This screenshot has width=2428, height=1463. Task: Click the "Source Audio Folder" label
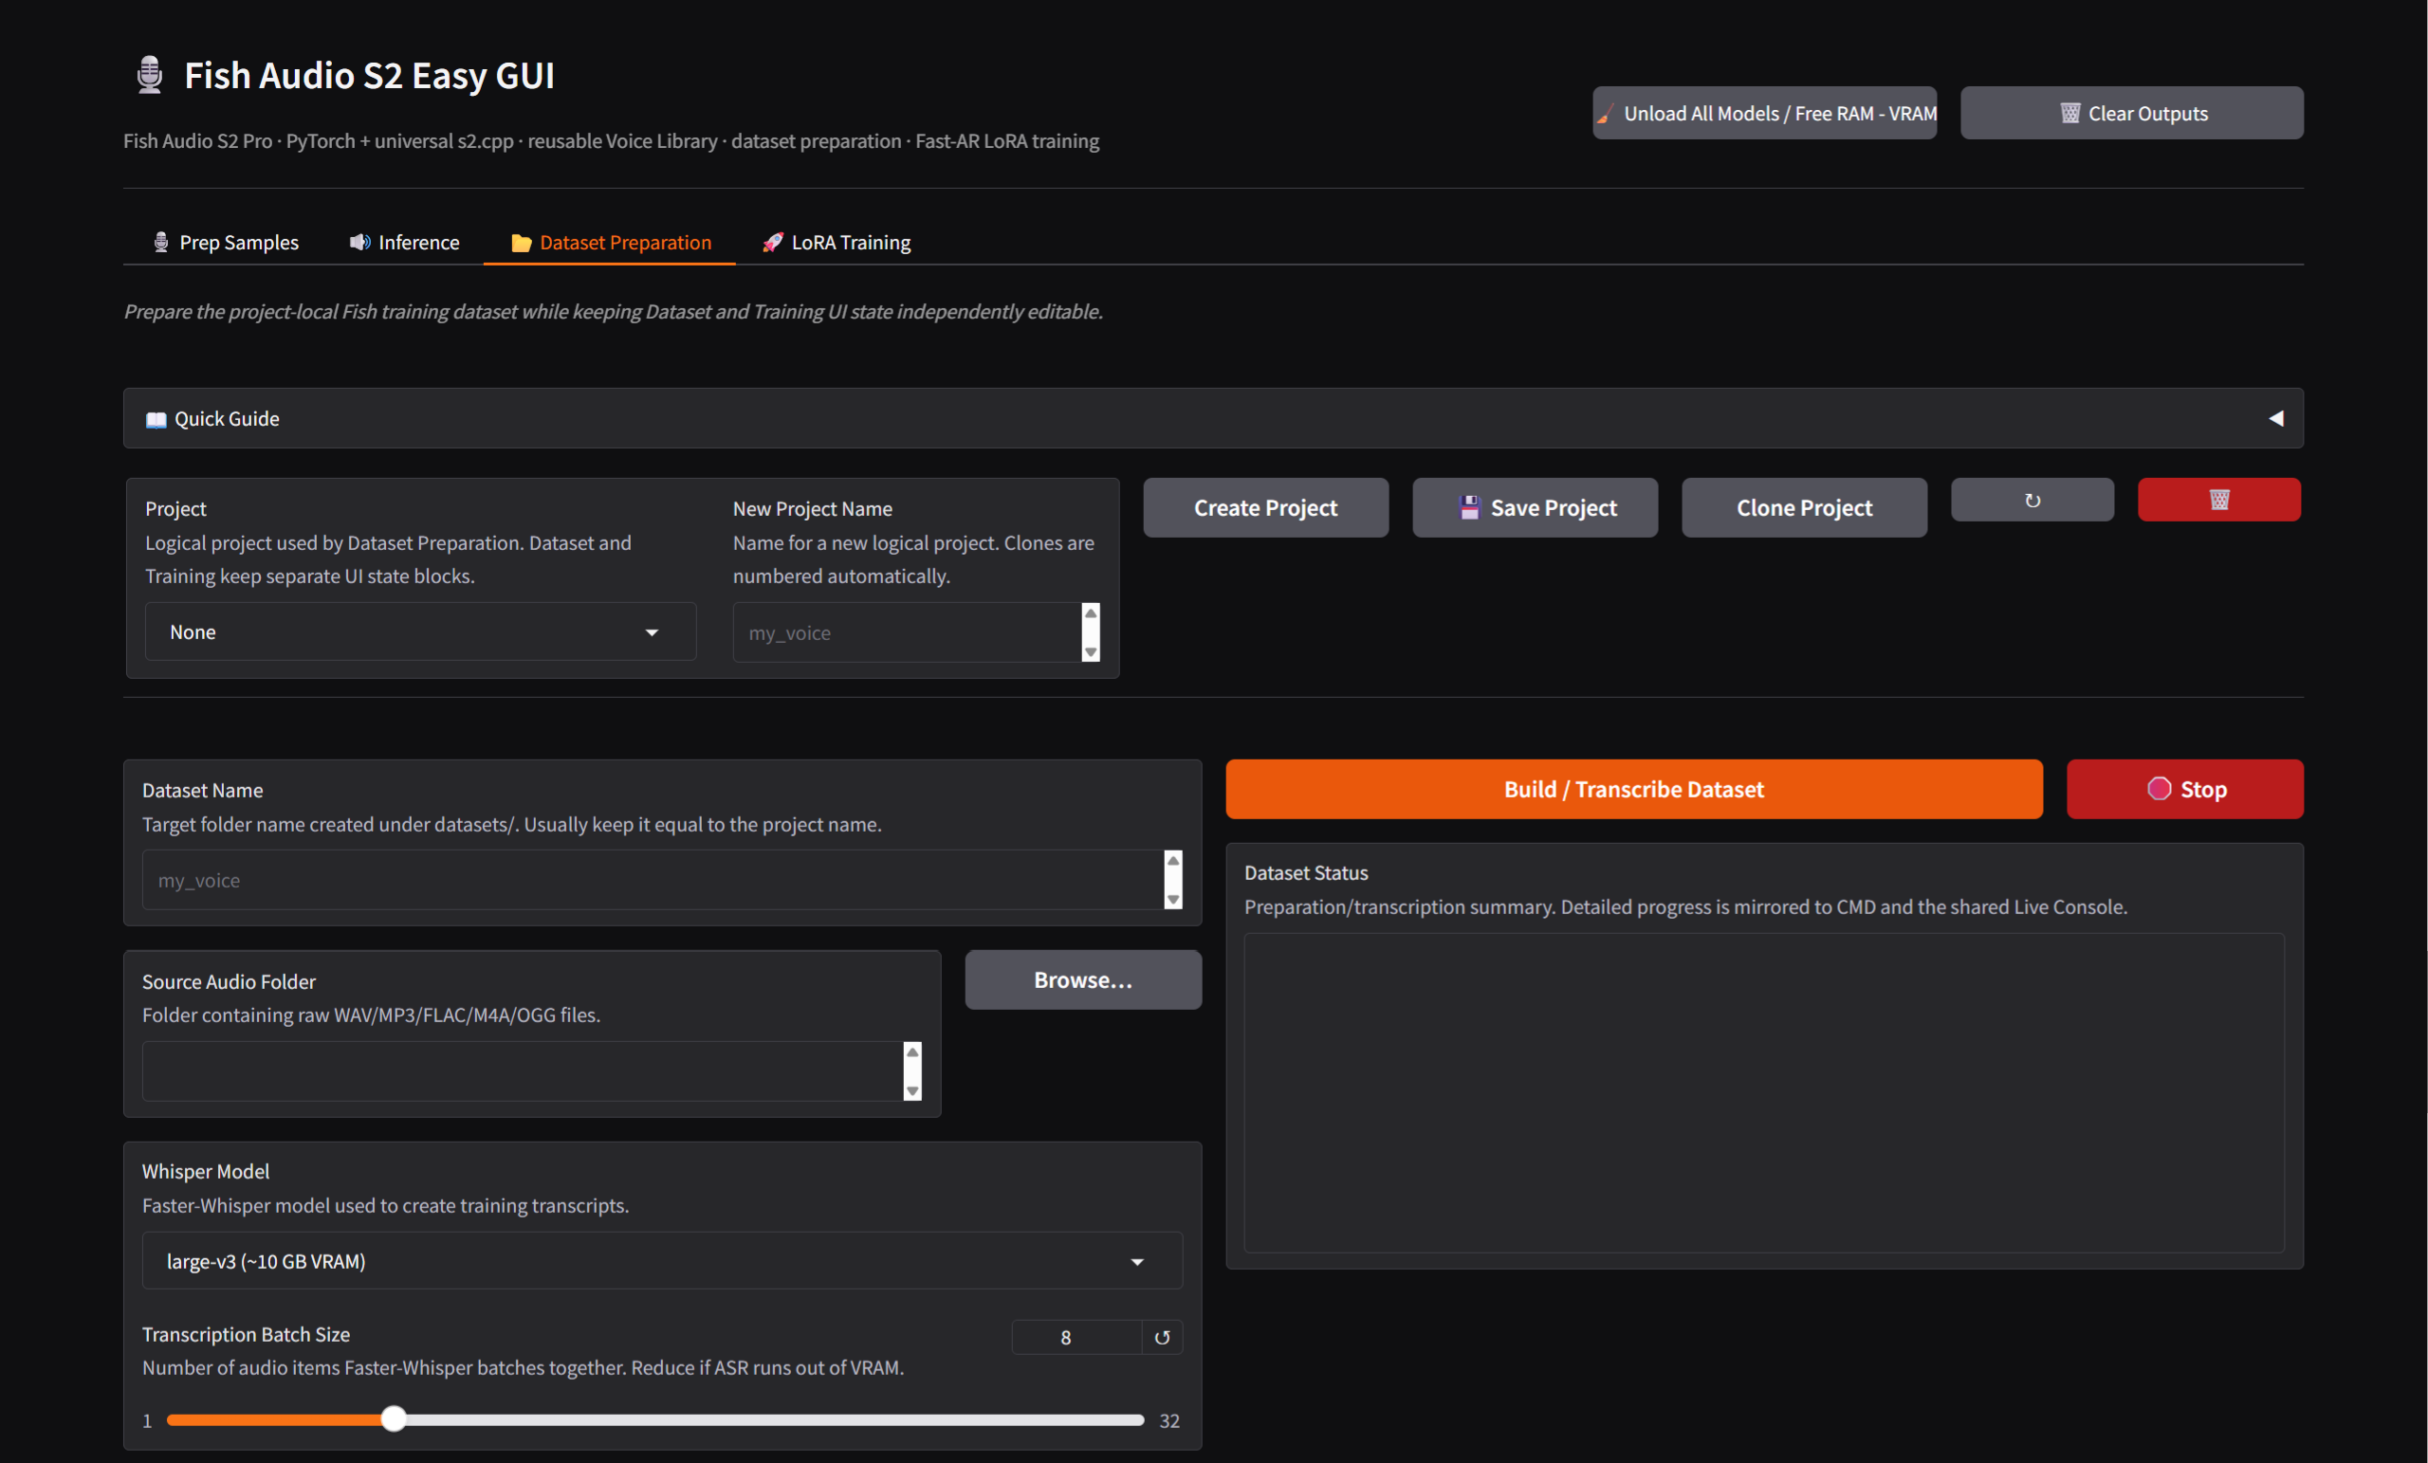(229, 981)
